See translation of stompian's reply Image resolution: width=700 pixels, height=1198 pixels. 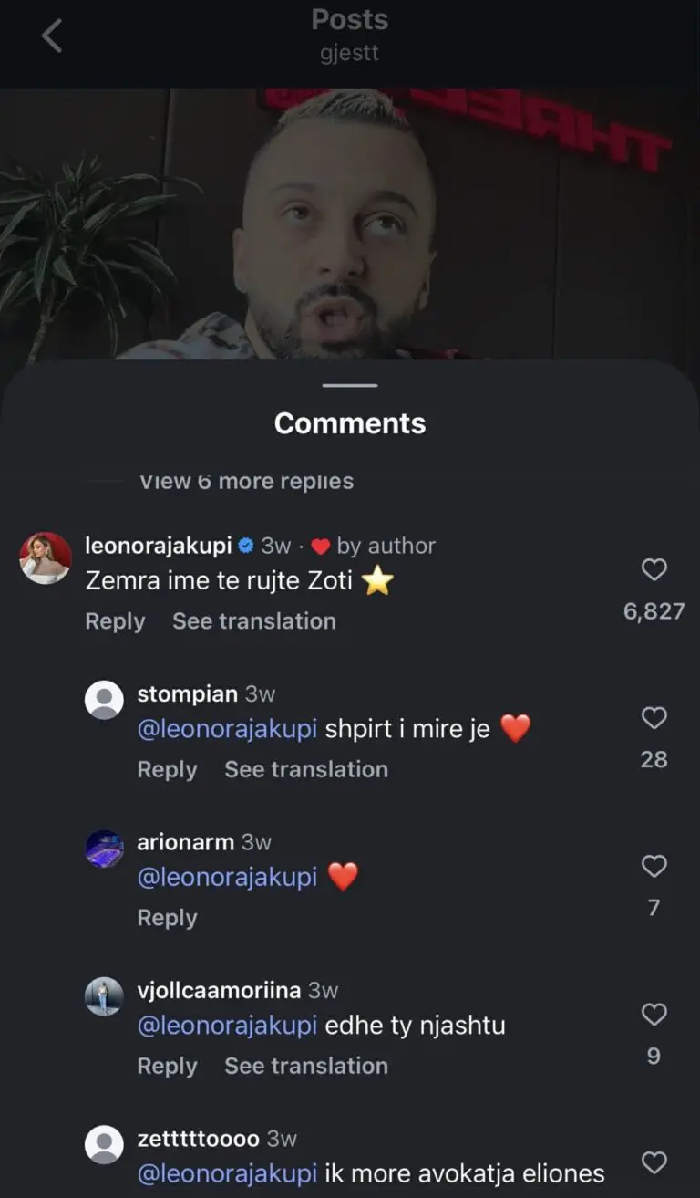tap(306, 769)
